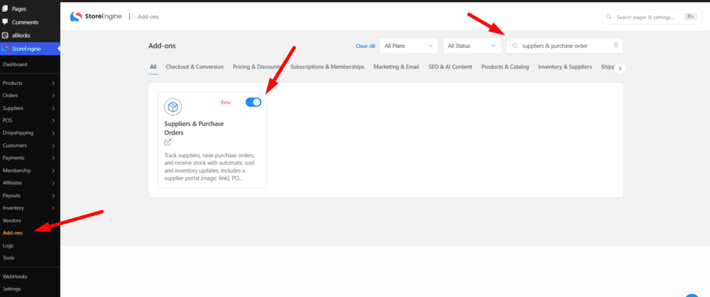The image size is (710, 297).
Task: Click the Pages icon in sidebar
Action: (5, 8)
